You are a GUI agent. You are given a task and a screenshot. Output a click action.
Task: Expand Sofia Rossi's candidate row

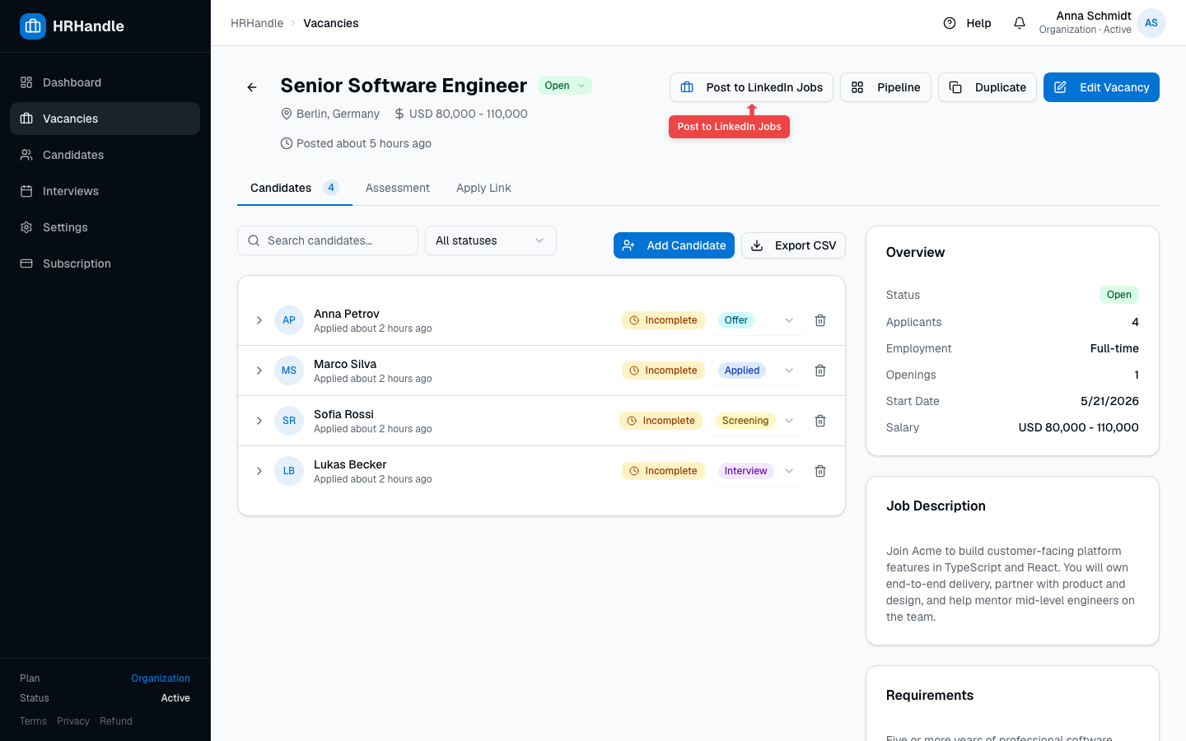pyautogui.click(x=259, y=421)
